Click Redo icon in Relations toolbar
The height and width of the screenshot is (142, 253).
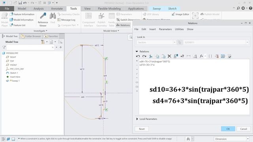click(144, 56)
